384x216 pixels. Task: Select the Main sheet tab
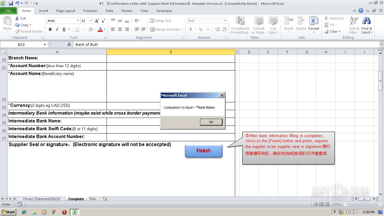click(x=93, y=199)
